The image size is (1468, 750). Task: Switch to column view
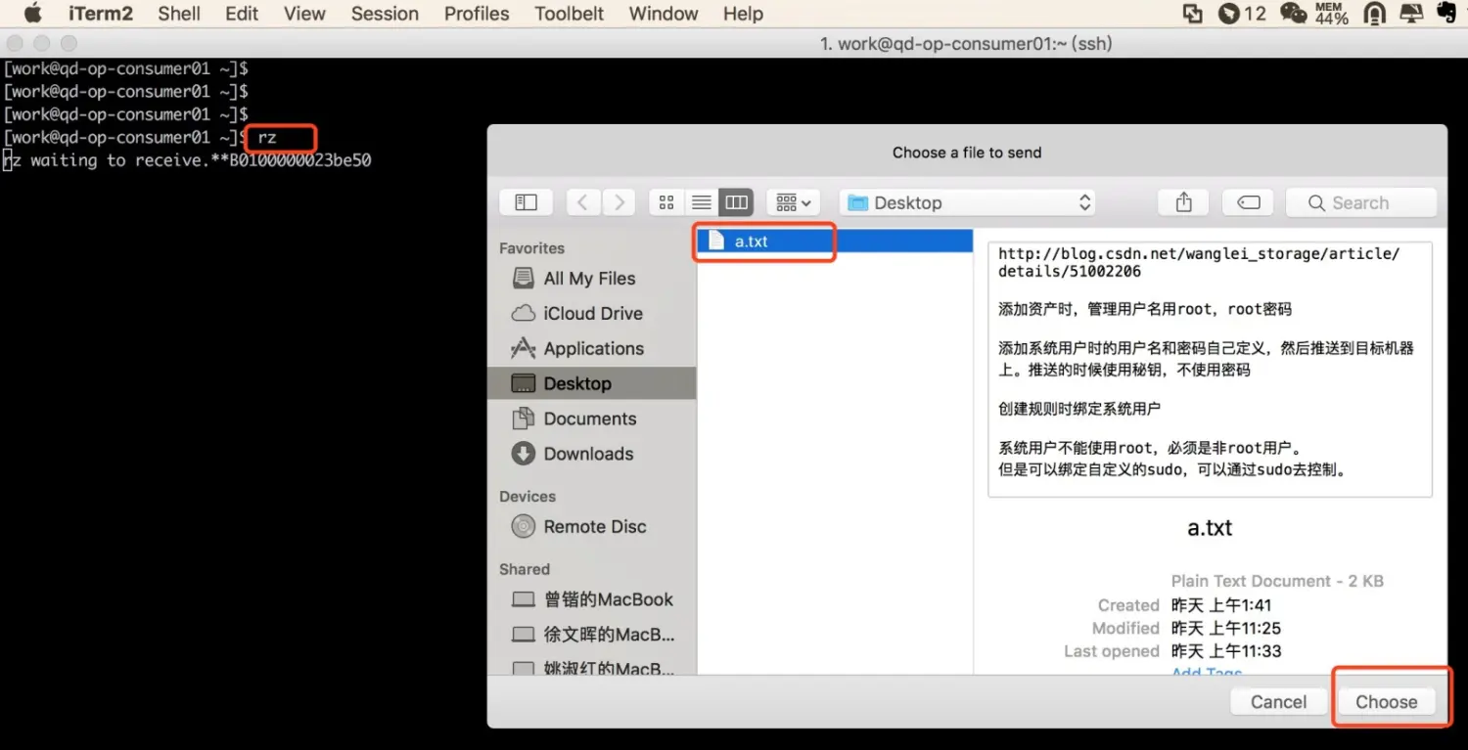click(x=736, y=202)
